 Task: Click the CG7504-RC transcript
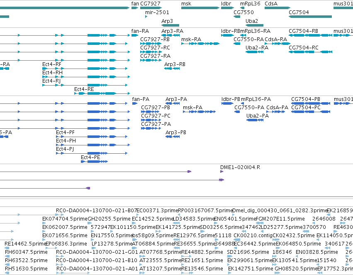point(310,52)
